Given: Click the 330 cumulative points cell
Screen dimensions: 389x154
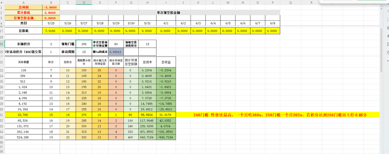Looking at the screenshot, I should point(84,137).
